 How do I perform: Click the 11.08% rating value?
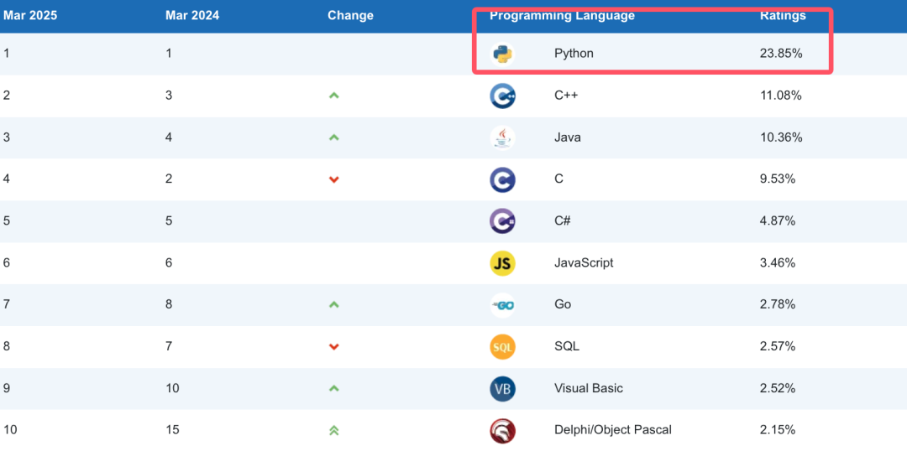click(x=780, y=96)
